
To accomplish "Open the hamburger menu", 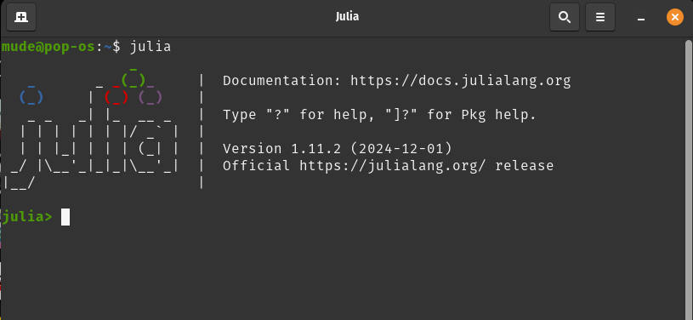I will point(600,17).
